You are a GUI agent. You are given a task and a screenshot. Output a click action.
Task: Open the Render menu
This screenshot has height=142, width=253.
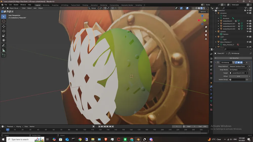(x=16, y=5)
